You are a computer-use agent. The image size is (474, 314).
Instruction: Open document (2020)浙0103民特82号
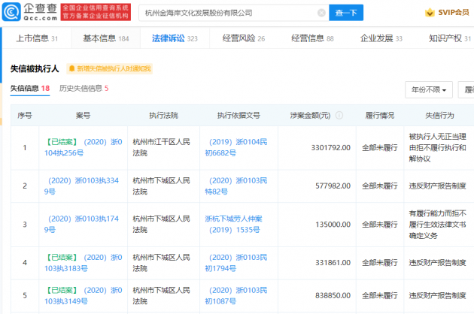236,186
